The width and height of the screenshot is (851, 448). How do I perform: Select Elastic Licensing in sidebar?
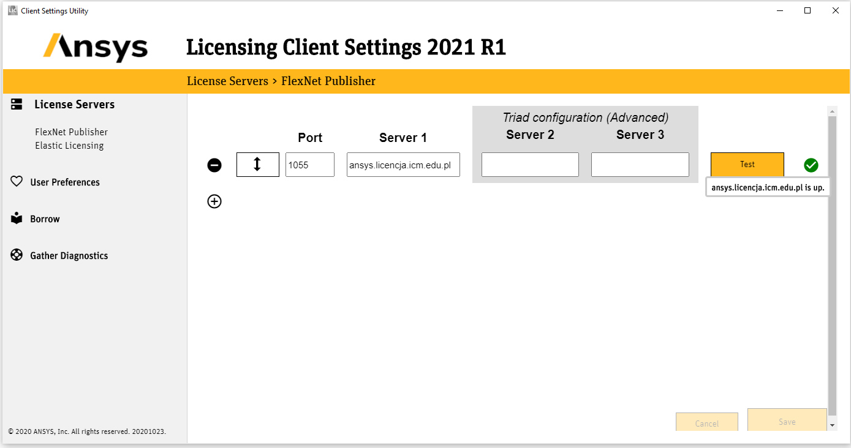[x=69, y=146]
